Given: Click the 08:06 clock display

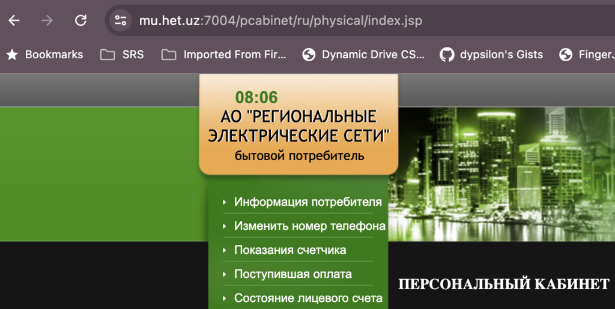Looking at the screenshot, I should click(256, 97).
